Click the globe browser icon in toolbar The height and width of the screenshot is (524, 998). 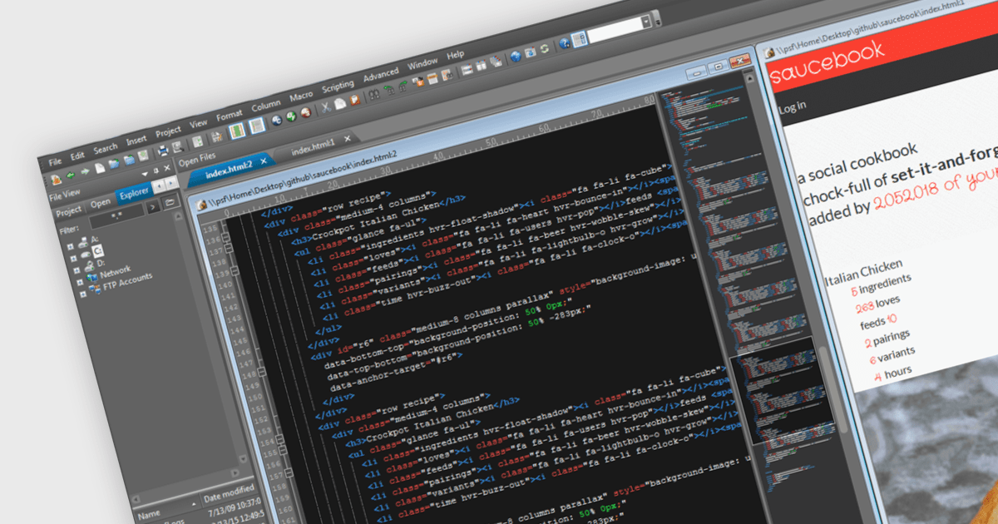click(x=516, y=55)
